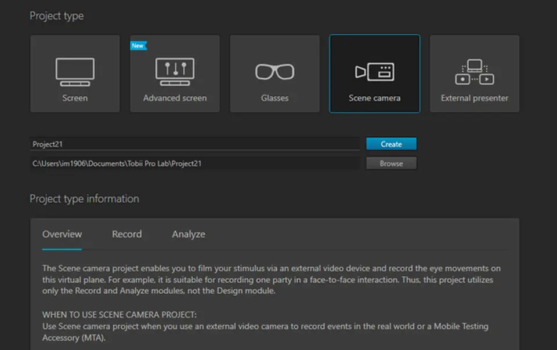Click the WHEN TO USE SCENE CAMERA PROJECT text
The image size is (557, 350).
pyautogui.click(x=120, y=315)
